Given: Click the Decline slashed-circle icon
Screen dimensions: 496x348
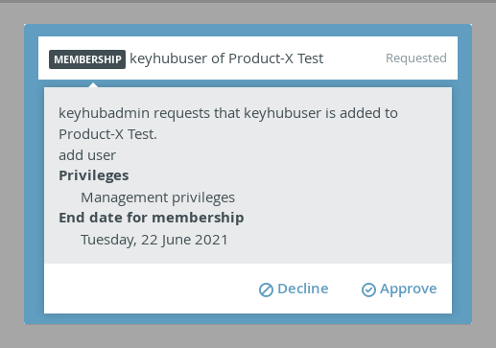Looking at the screenshot, I should 266,290.
